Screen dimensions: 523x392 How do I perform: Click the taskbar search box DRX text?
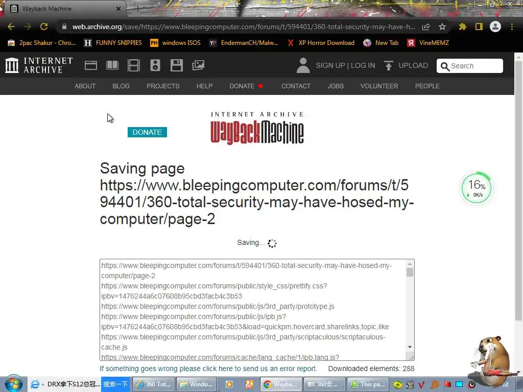click(x=74, y=384)
